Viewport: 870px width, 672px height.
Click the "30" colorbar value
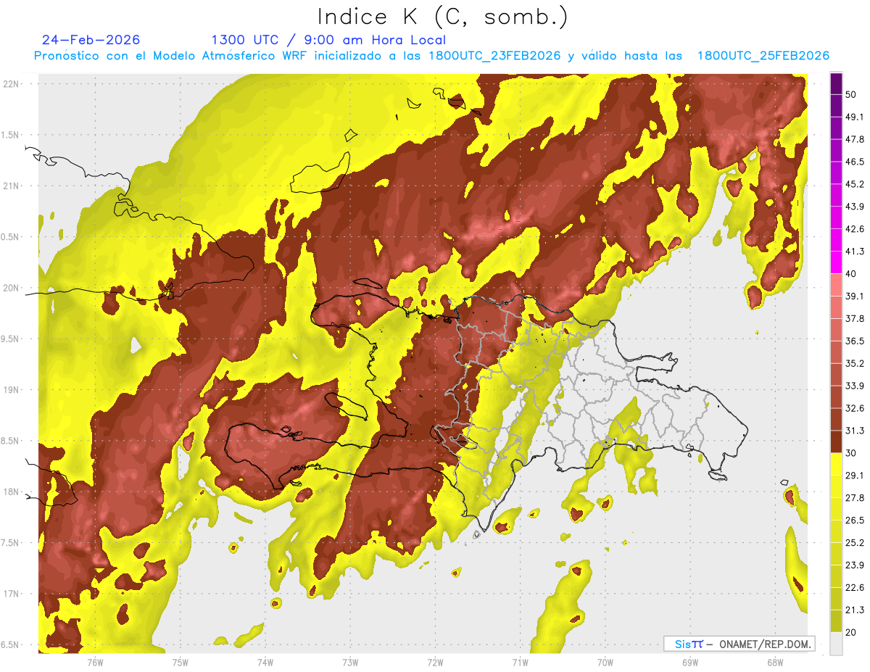853,453
